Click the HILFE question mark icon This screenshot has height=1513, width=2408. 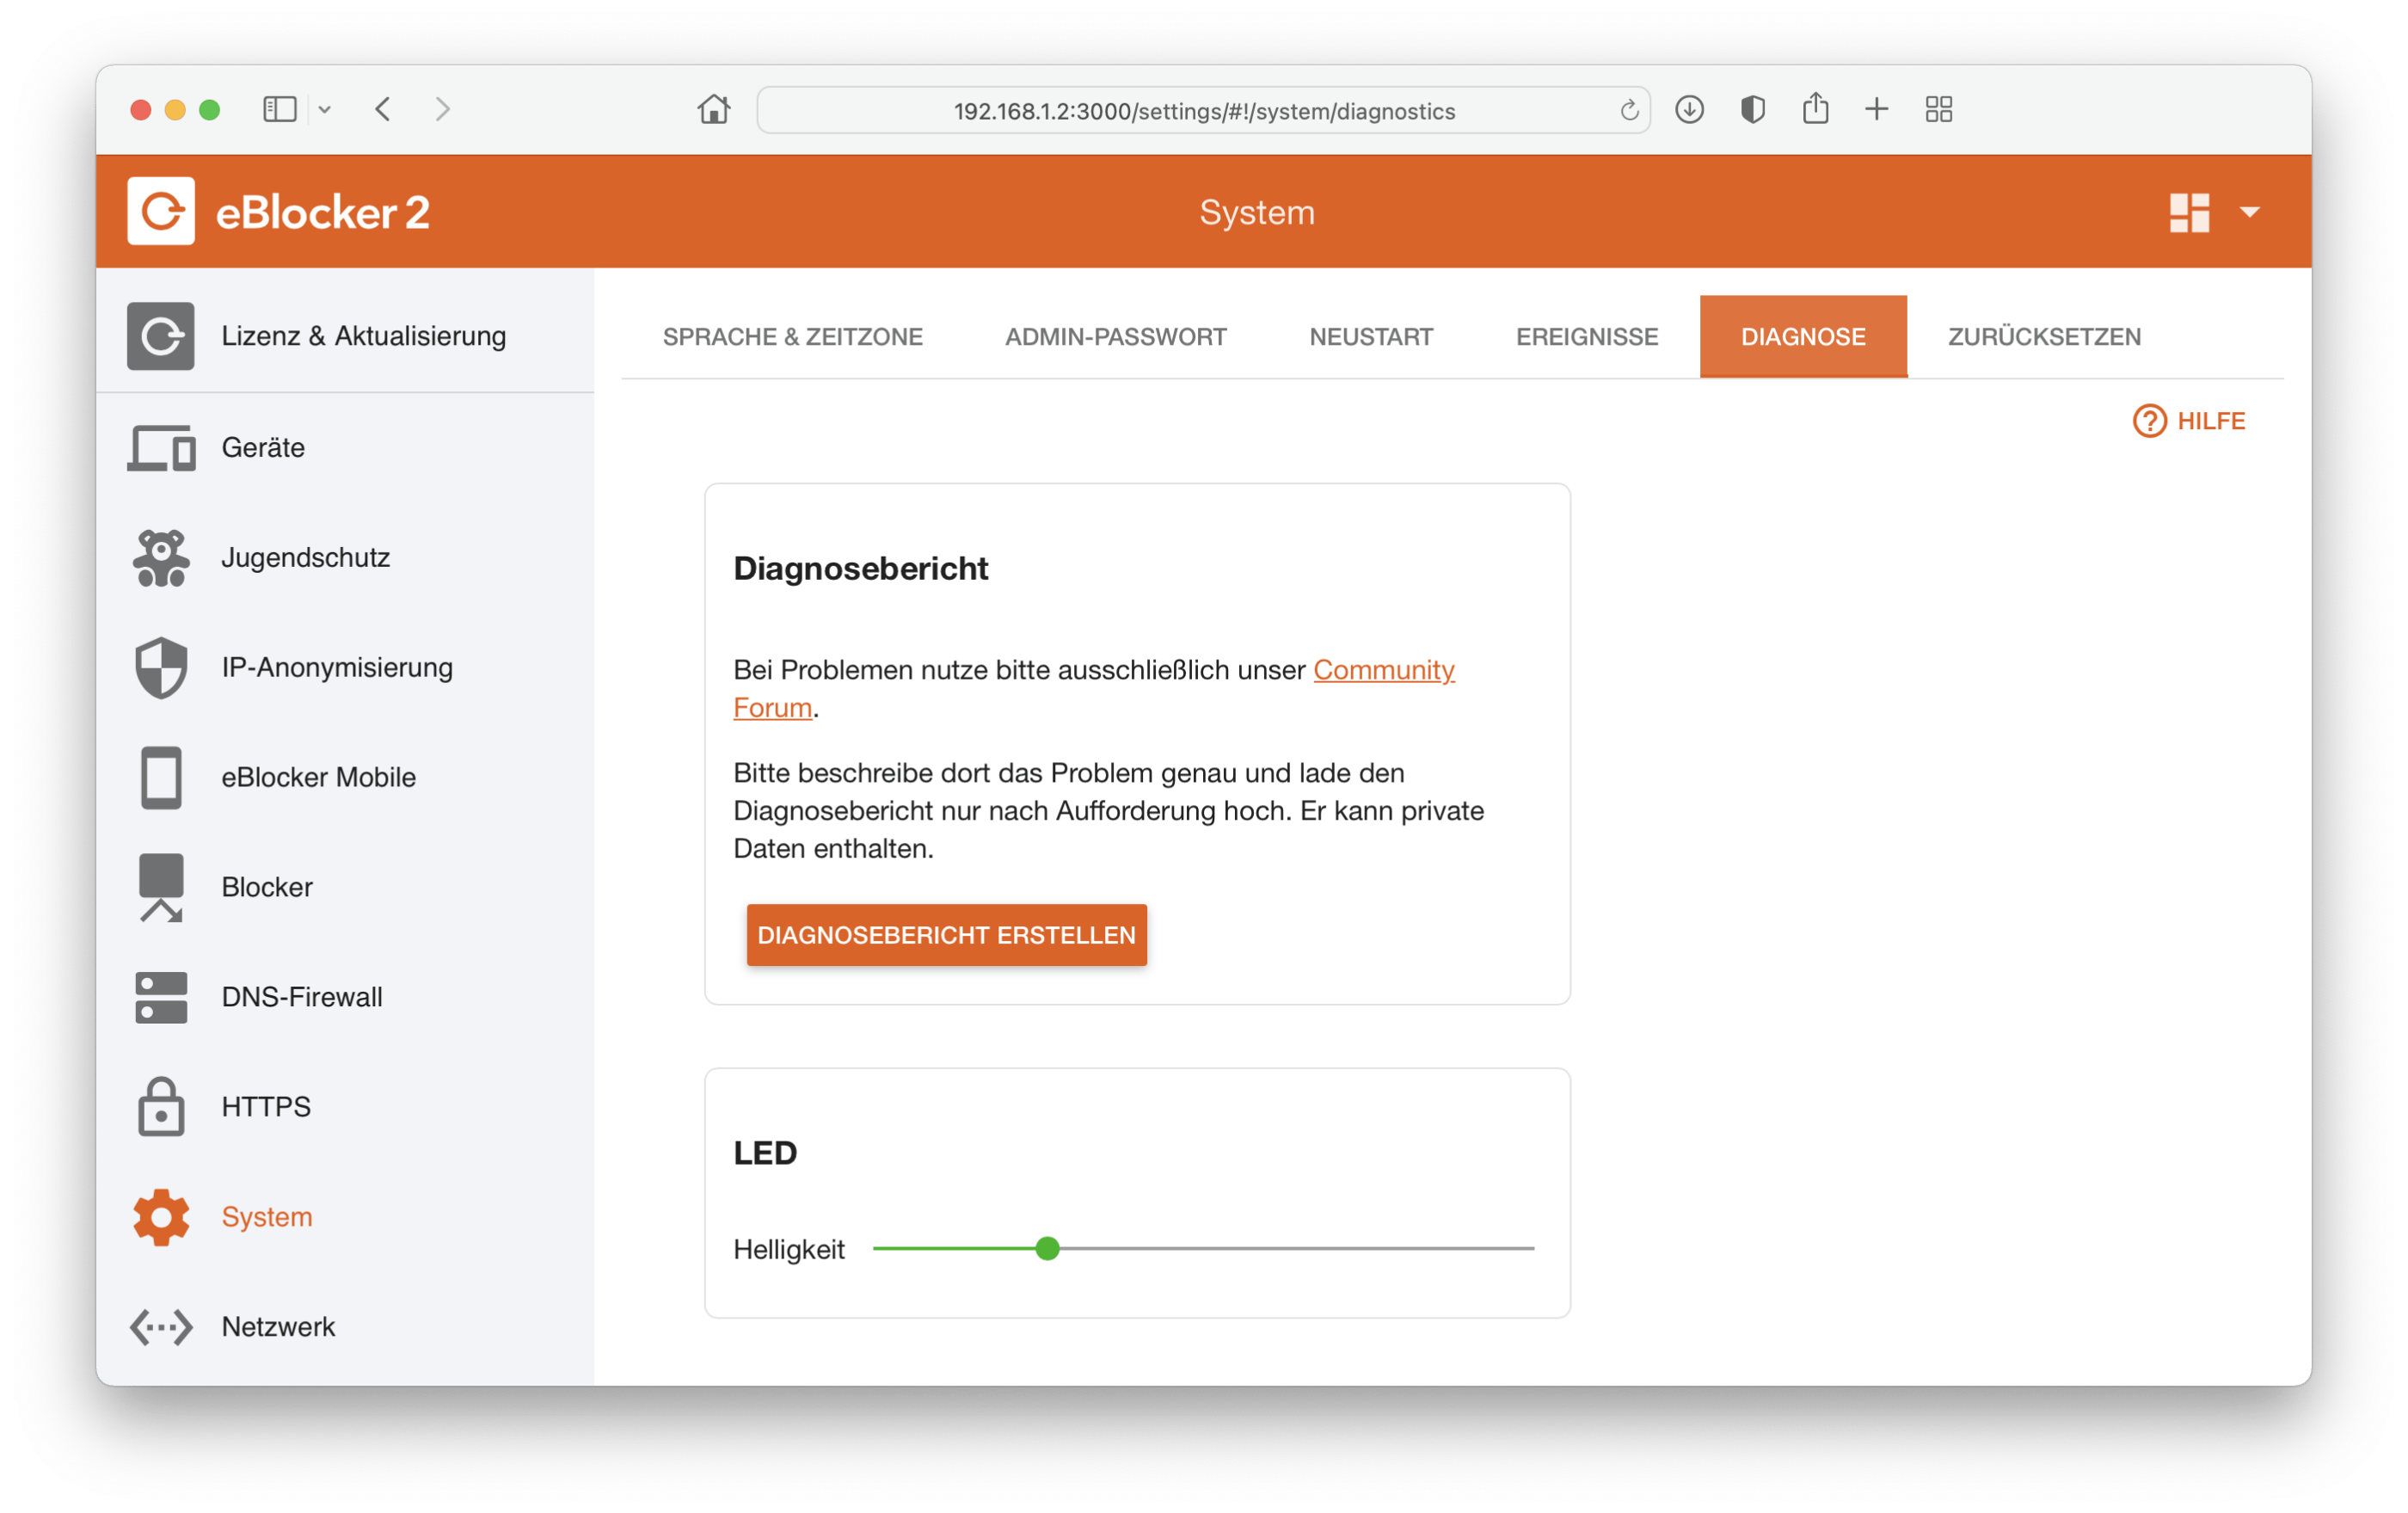[x=2149, y=421]
